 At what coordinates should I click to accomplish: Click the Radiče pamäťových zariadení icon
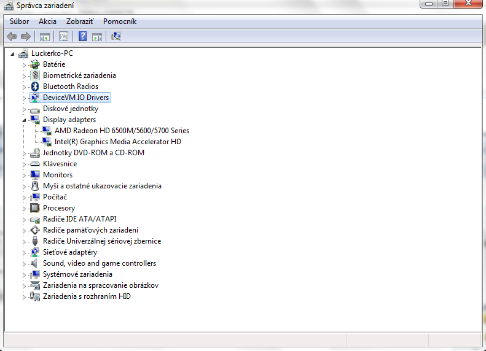coord(34,230)
